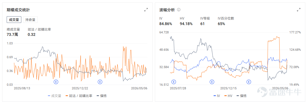The height and width of the screenshot is (102, 307).
Task: Toggle the IV legend series
Action: point(216,96)
